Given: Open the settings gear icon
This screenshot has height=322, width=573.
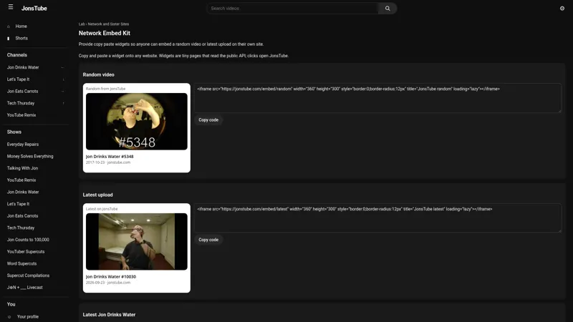Looking at the screenshot, I should tap(562, 9).
